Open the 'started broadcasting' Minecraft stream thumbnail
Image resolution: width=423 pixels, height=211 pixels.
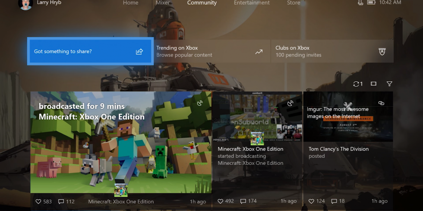pos(257,116)
